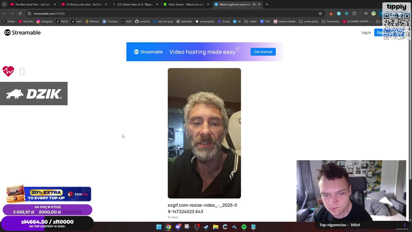Close the Patiro Stream tab
412x232 pixels.
tap(208, 5)
